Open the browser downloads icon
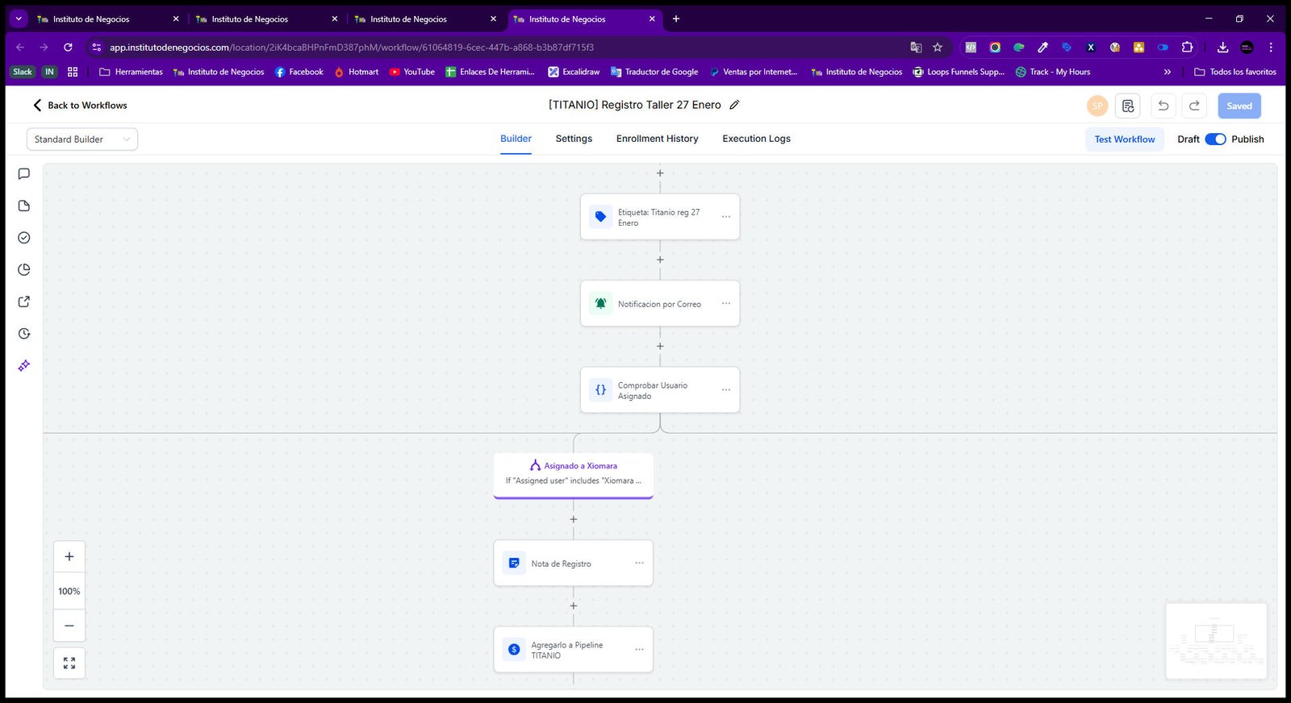This screenshot has height=703, width=1291. coord(1222,48)
